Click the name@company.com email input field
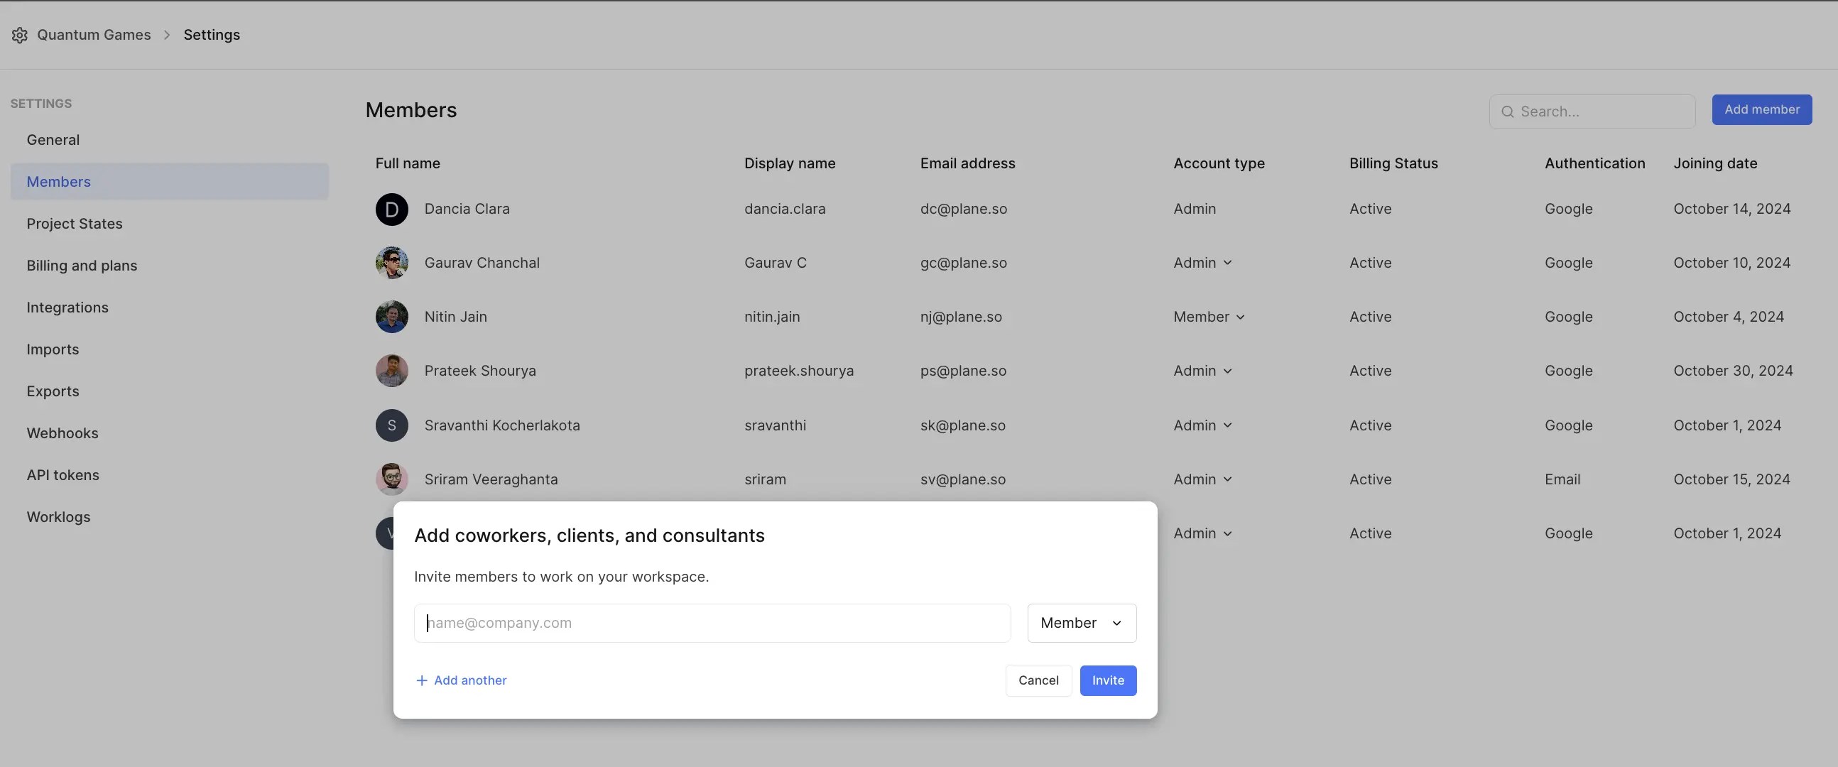Image resolution: width=1838 pixels, height=767 pixels. tap(712, 623)
